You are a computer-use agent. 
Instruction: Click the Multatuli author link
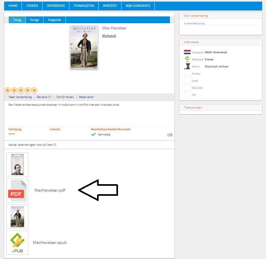click(109, 36)
